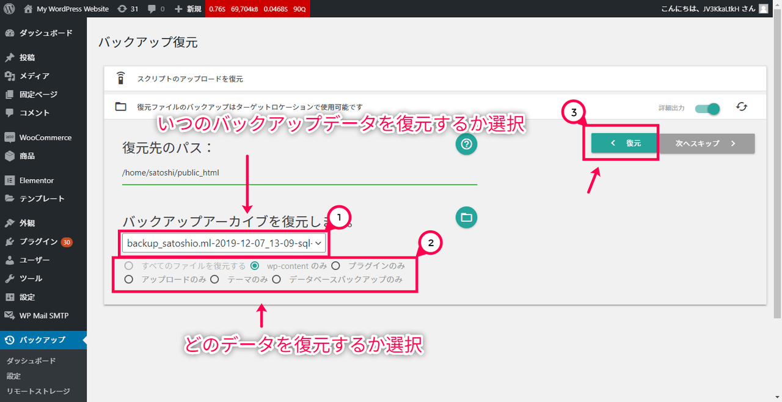The width and height of the screenshot is (782, 402).
Task: Expand the スクリプトのアップロードを復元 section
Action: (190, 79)
